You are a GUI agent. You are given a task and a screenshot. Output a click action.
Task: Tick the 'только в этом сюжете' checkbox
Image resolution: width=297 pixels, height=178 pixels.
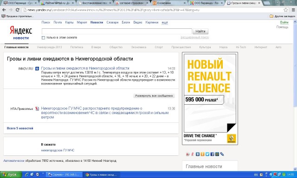[43, 38]
